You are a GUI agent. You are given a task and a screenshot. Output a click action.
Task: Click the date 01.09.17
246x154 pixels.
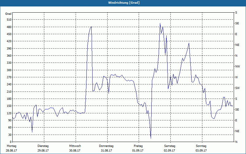point(138,151)
